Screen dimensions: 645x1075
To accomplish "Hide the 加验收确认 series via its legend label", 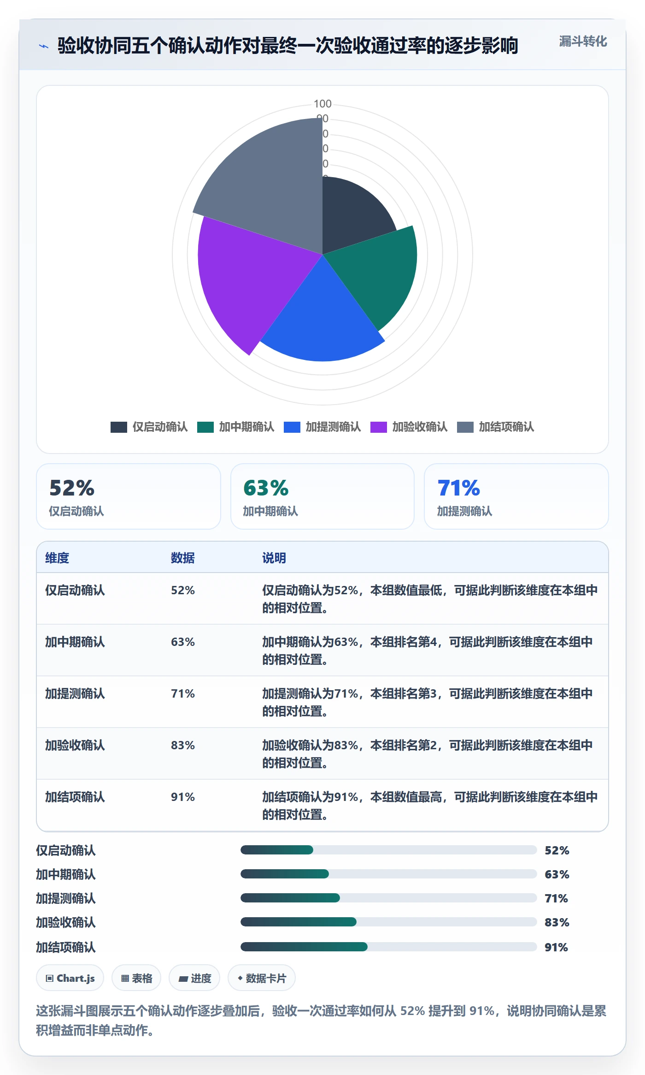I will [420, 427].
